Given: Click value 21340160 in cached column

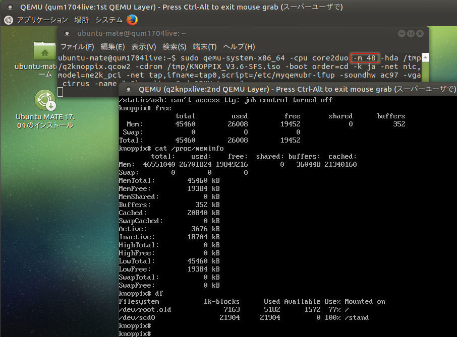Looking at the screenshot, I should coord(340,164).
